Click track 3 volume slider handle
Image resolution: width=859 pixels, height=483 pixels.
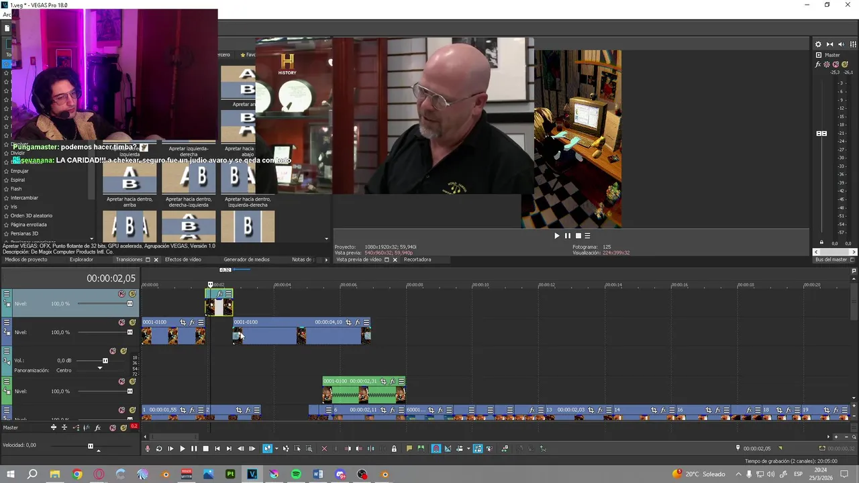coord(105,361)
